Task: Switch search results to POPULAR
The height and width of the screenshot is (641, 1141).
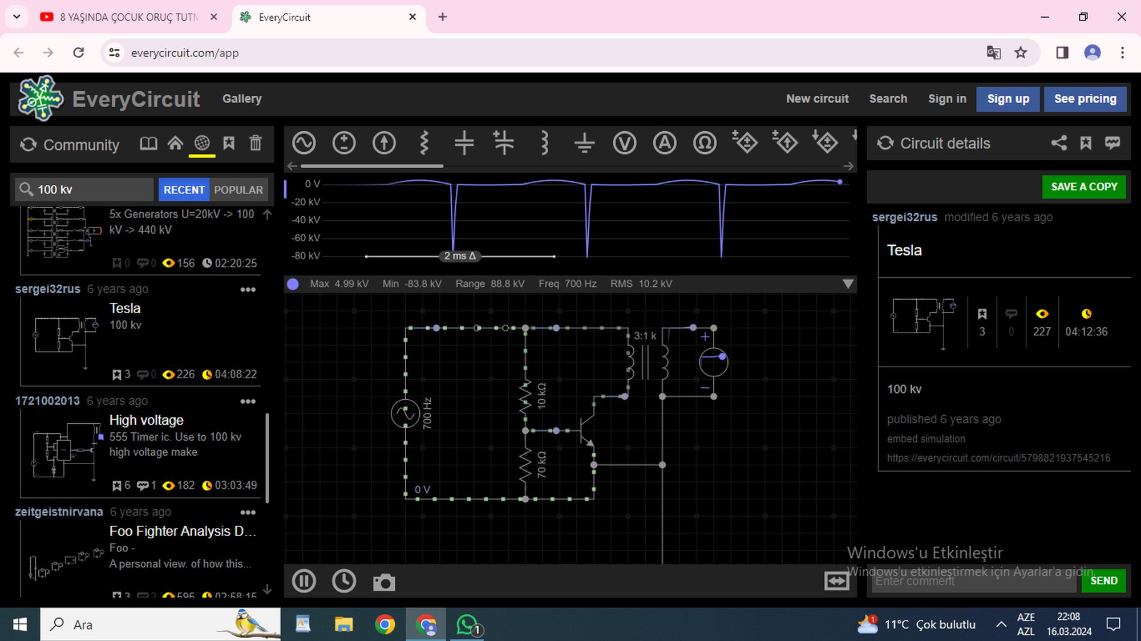Action: (238, 190)
